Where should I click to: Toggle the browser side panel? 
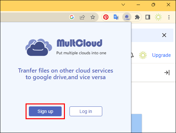[x=148, y=17]
